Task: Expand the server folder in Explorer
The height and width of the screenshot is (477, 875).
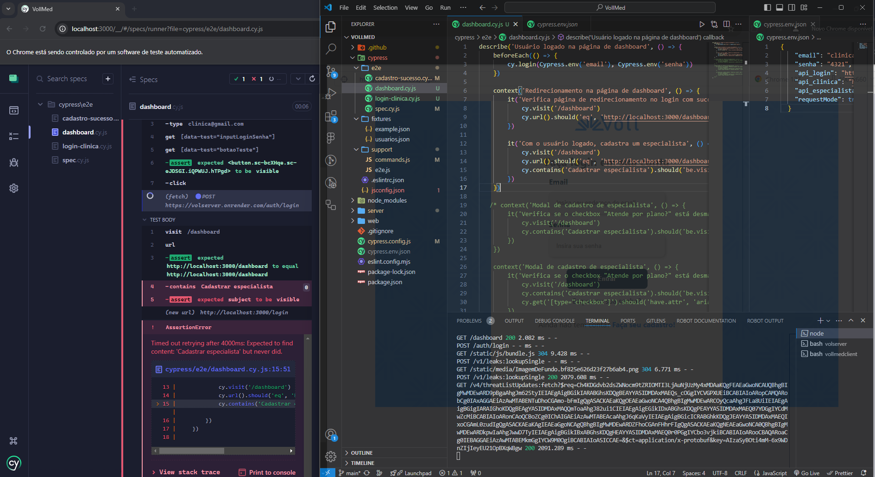Action: coord(353,210)
